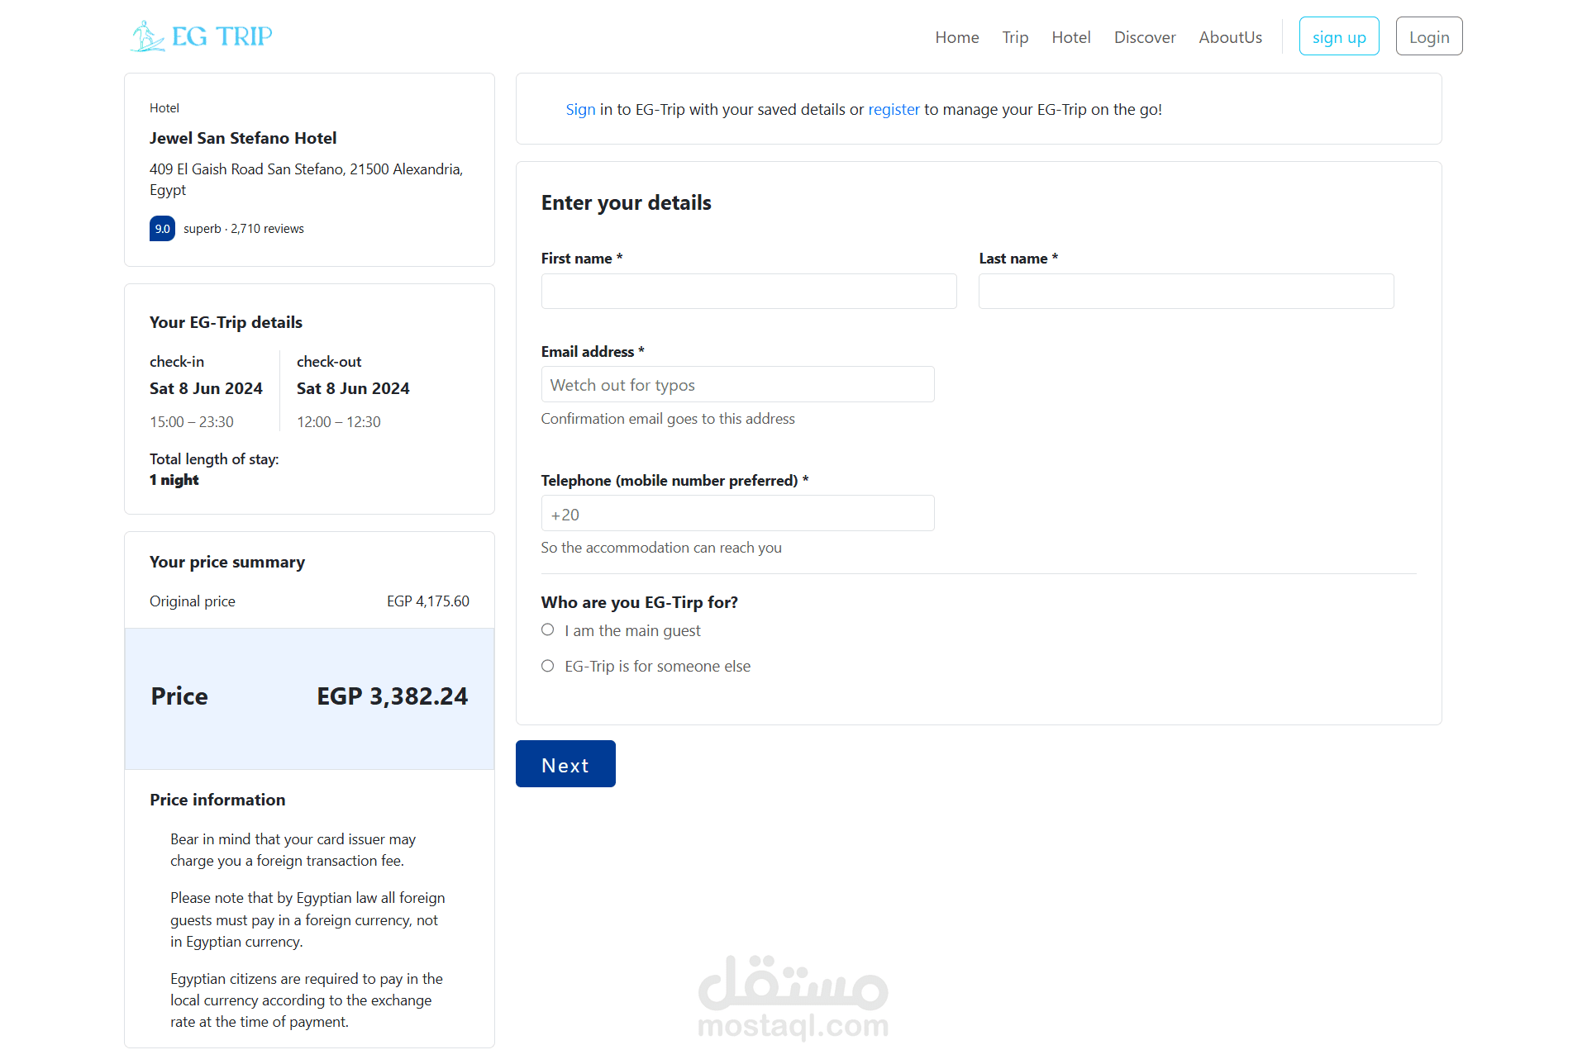Click the EG TRIP surfer logo icon
The image size is (1587, 1064).
click(147, 36)
